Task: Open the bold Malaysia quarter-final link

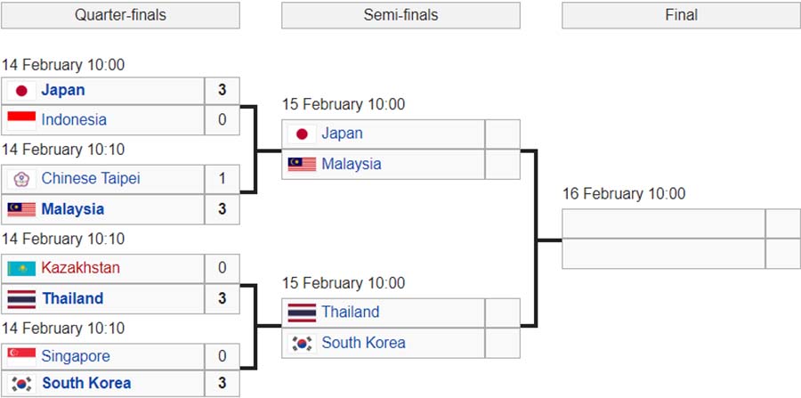Action: pyautogui.click(x=73, y=209)
